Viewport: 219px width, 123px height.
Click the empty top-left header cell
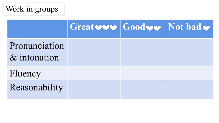[x=37, y=29]
